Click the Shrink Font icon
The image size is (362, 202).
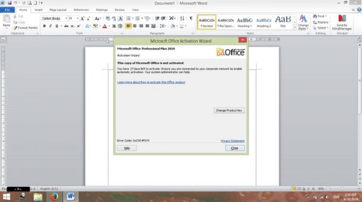tap(88, 18)
